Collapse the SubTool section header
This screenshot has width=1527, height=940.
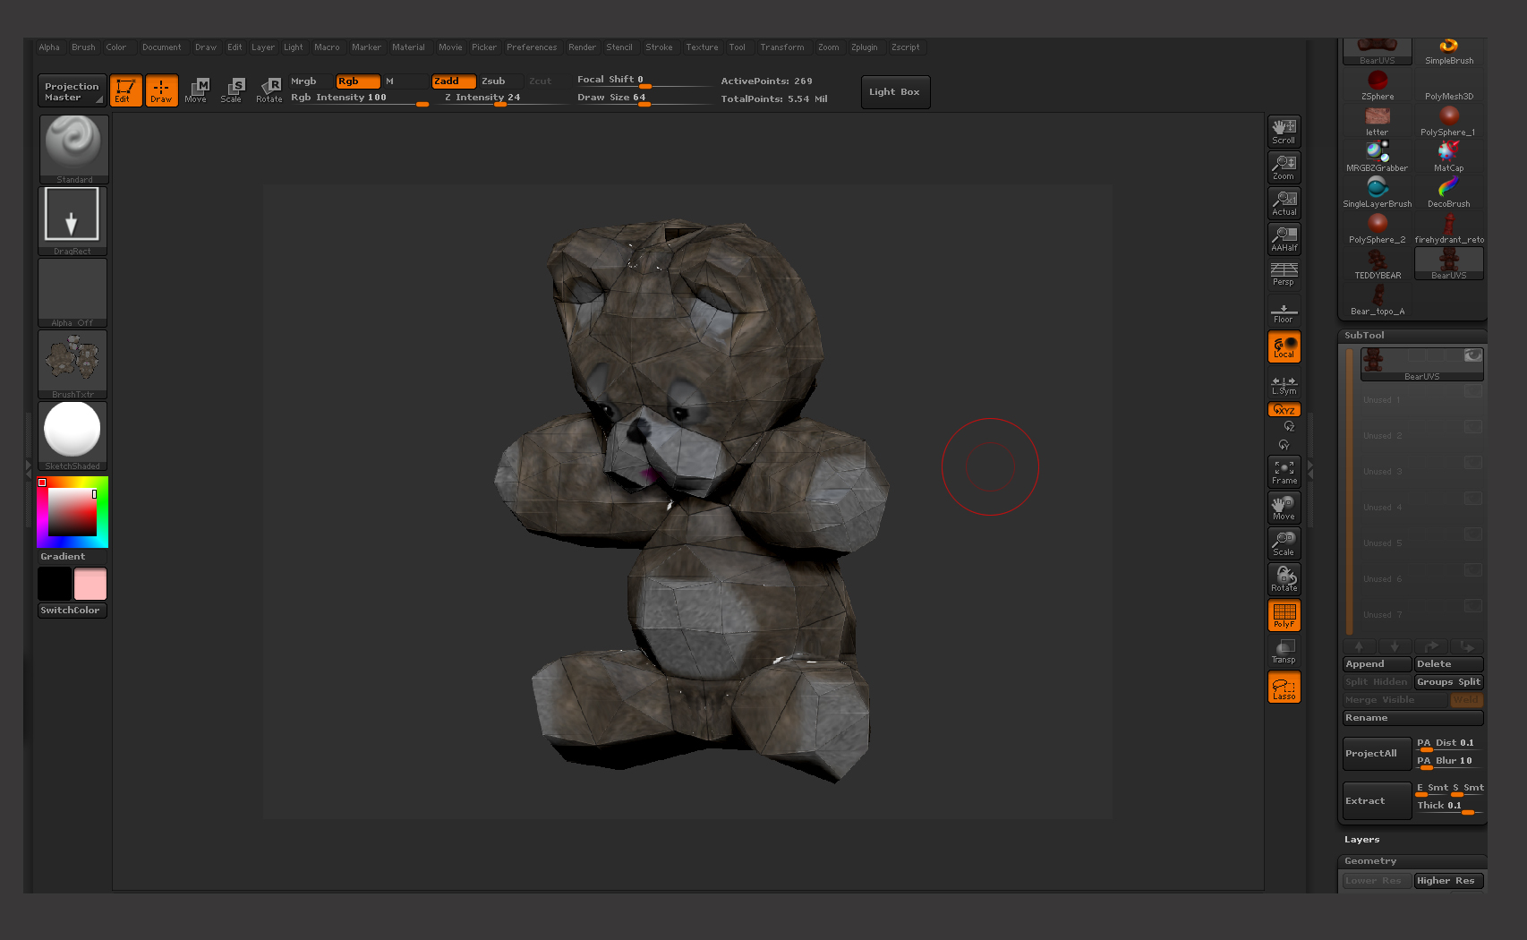pos(1364,336)
